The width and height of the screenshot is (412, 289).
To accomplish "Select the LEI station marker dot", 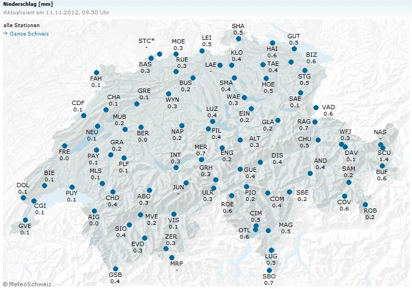I will tap(202, 51).
